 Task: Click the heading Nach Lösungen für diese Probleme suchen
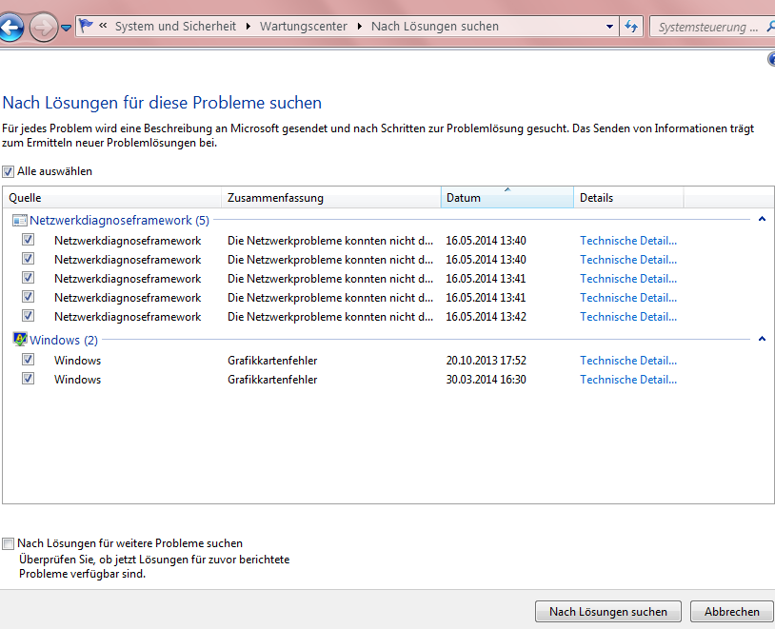[x=162, y=103]
